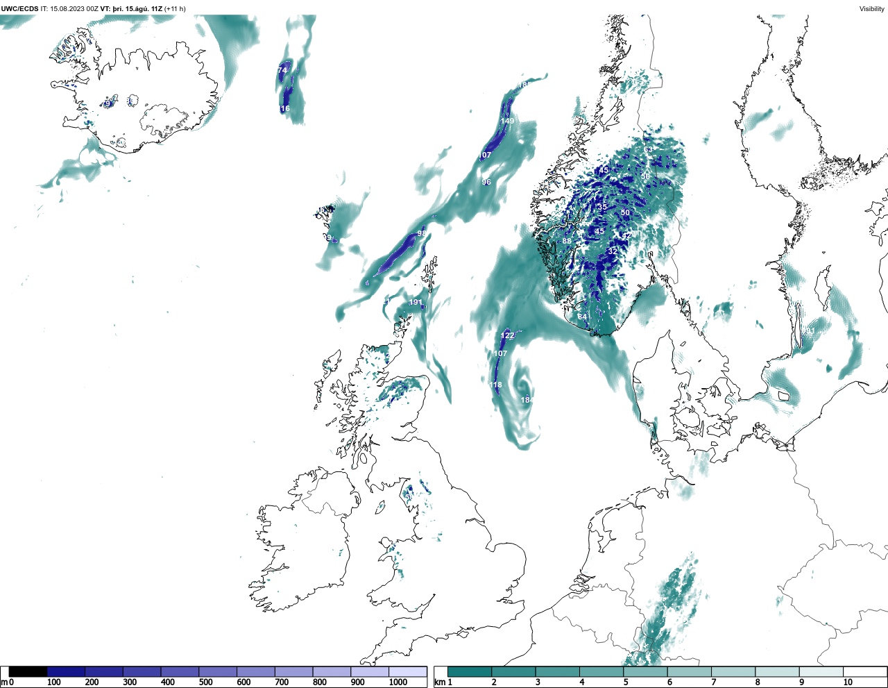888x688 pixels.
Task: Click the dark navy 100–200 m swatch
Action: tap(66, 672)
